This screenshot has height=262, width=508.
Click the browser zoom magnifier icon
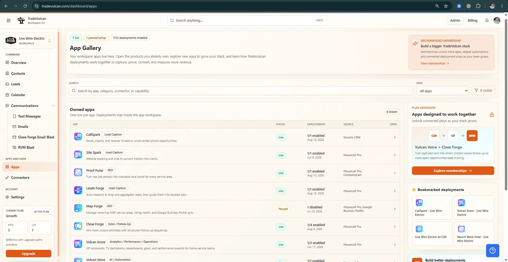pyautogui.click(x=437, y=6)
